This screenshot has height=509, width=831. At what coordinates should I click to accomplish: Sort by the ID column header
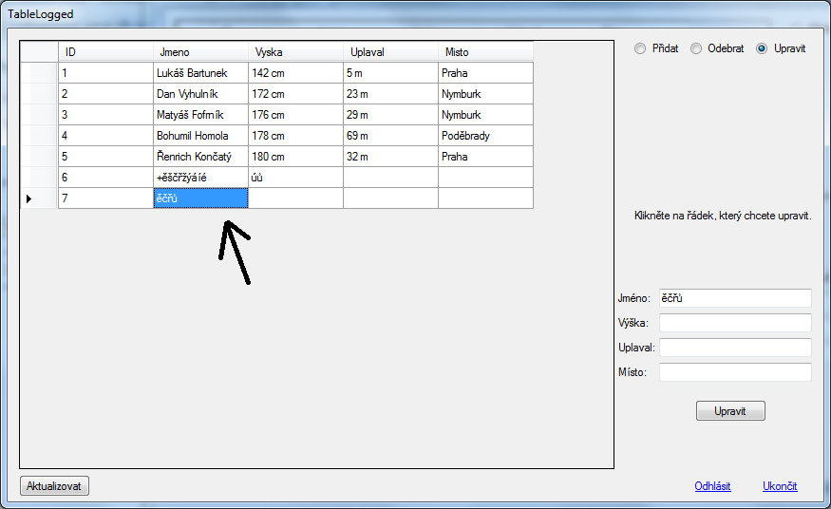click(105, 52)
